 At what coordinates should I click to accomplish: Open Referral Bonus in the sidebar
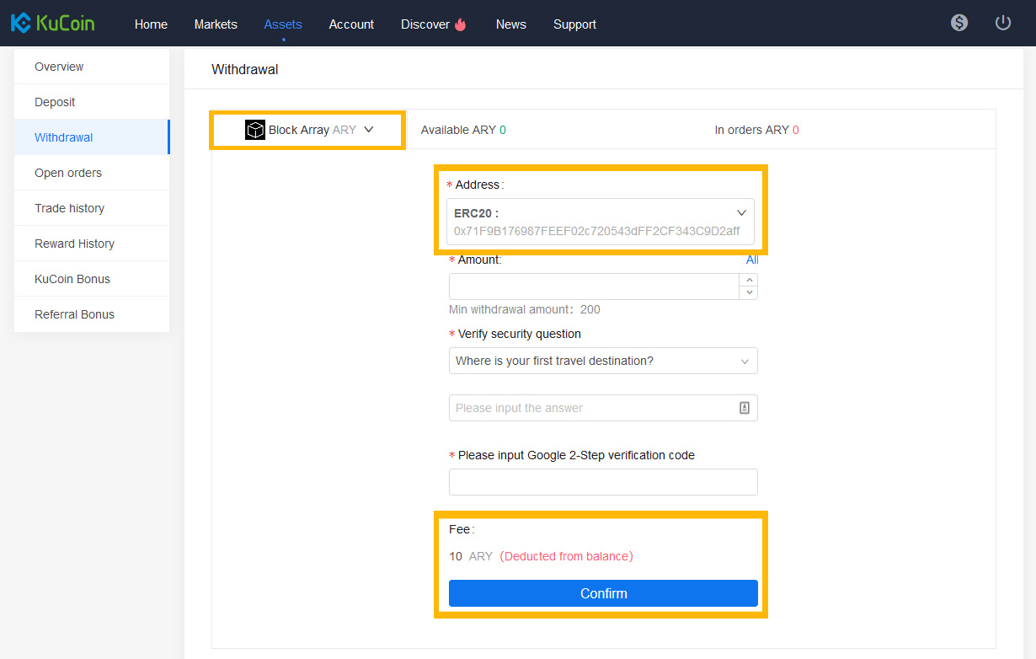point(92,314)
